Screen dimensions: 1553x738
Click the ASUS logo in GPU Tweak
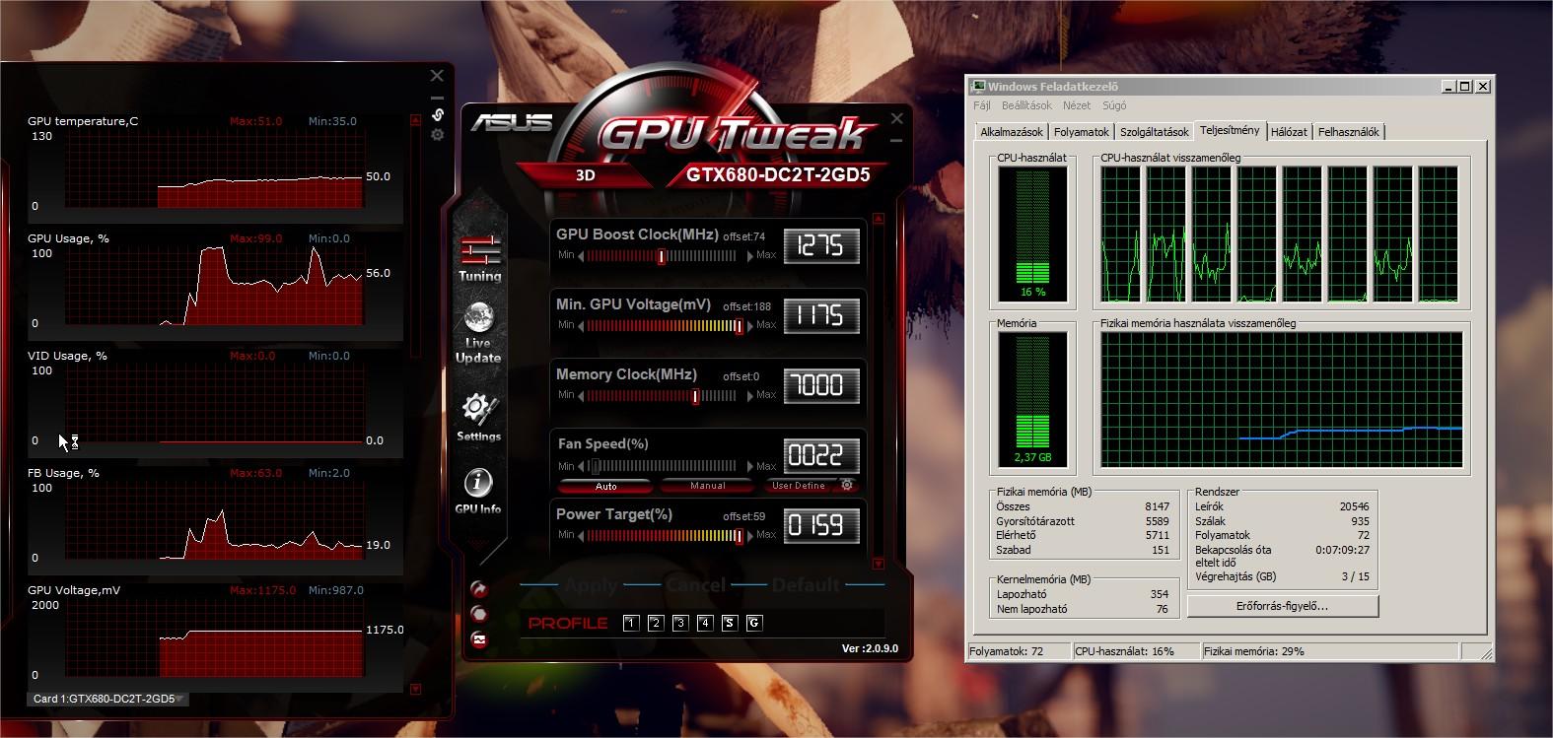512,122
